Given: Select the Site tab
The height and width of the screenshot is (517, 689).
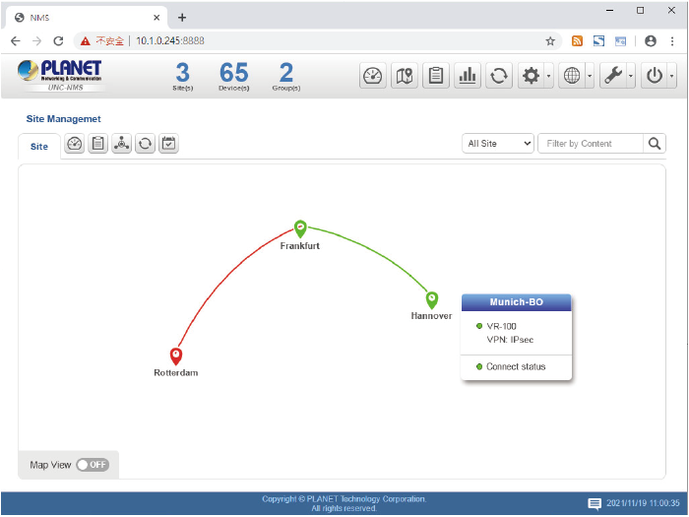Looking at the screenshot, I should coord(38,146).
